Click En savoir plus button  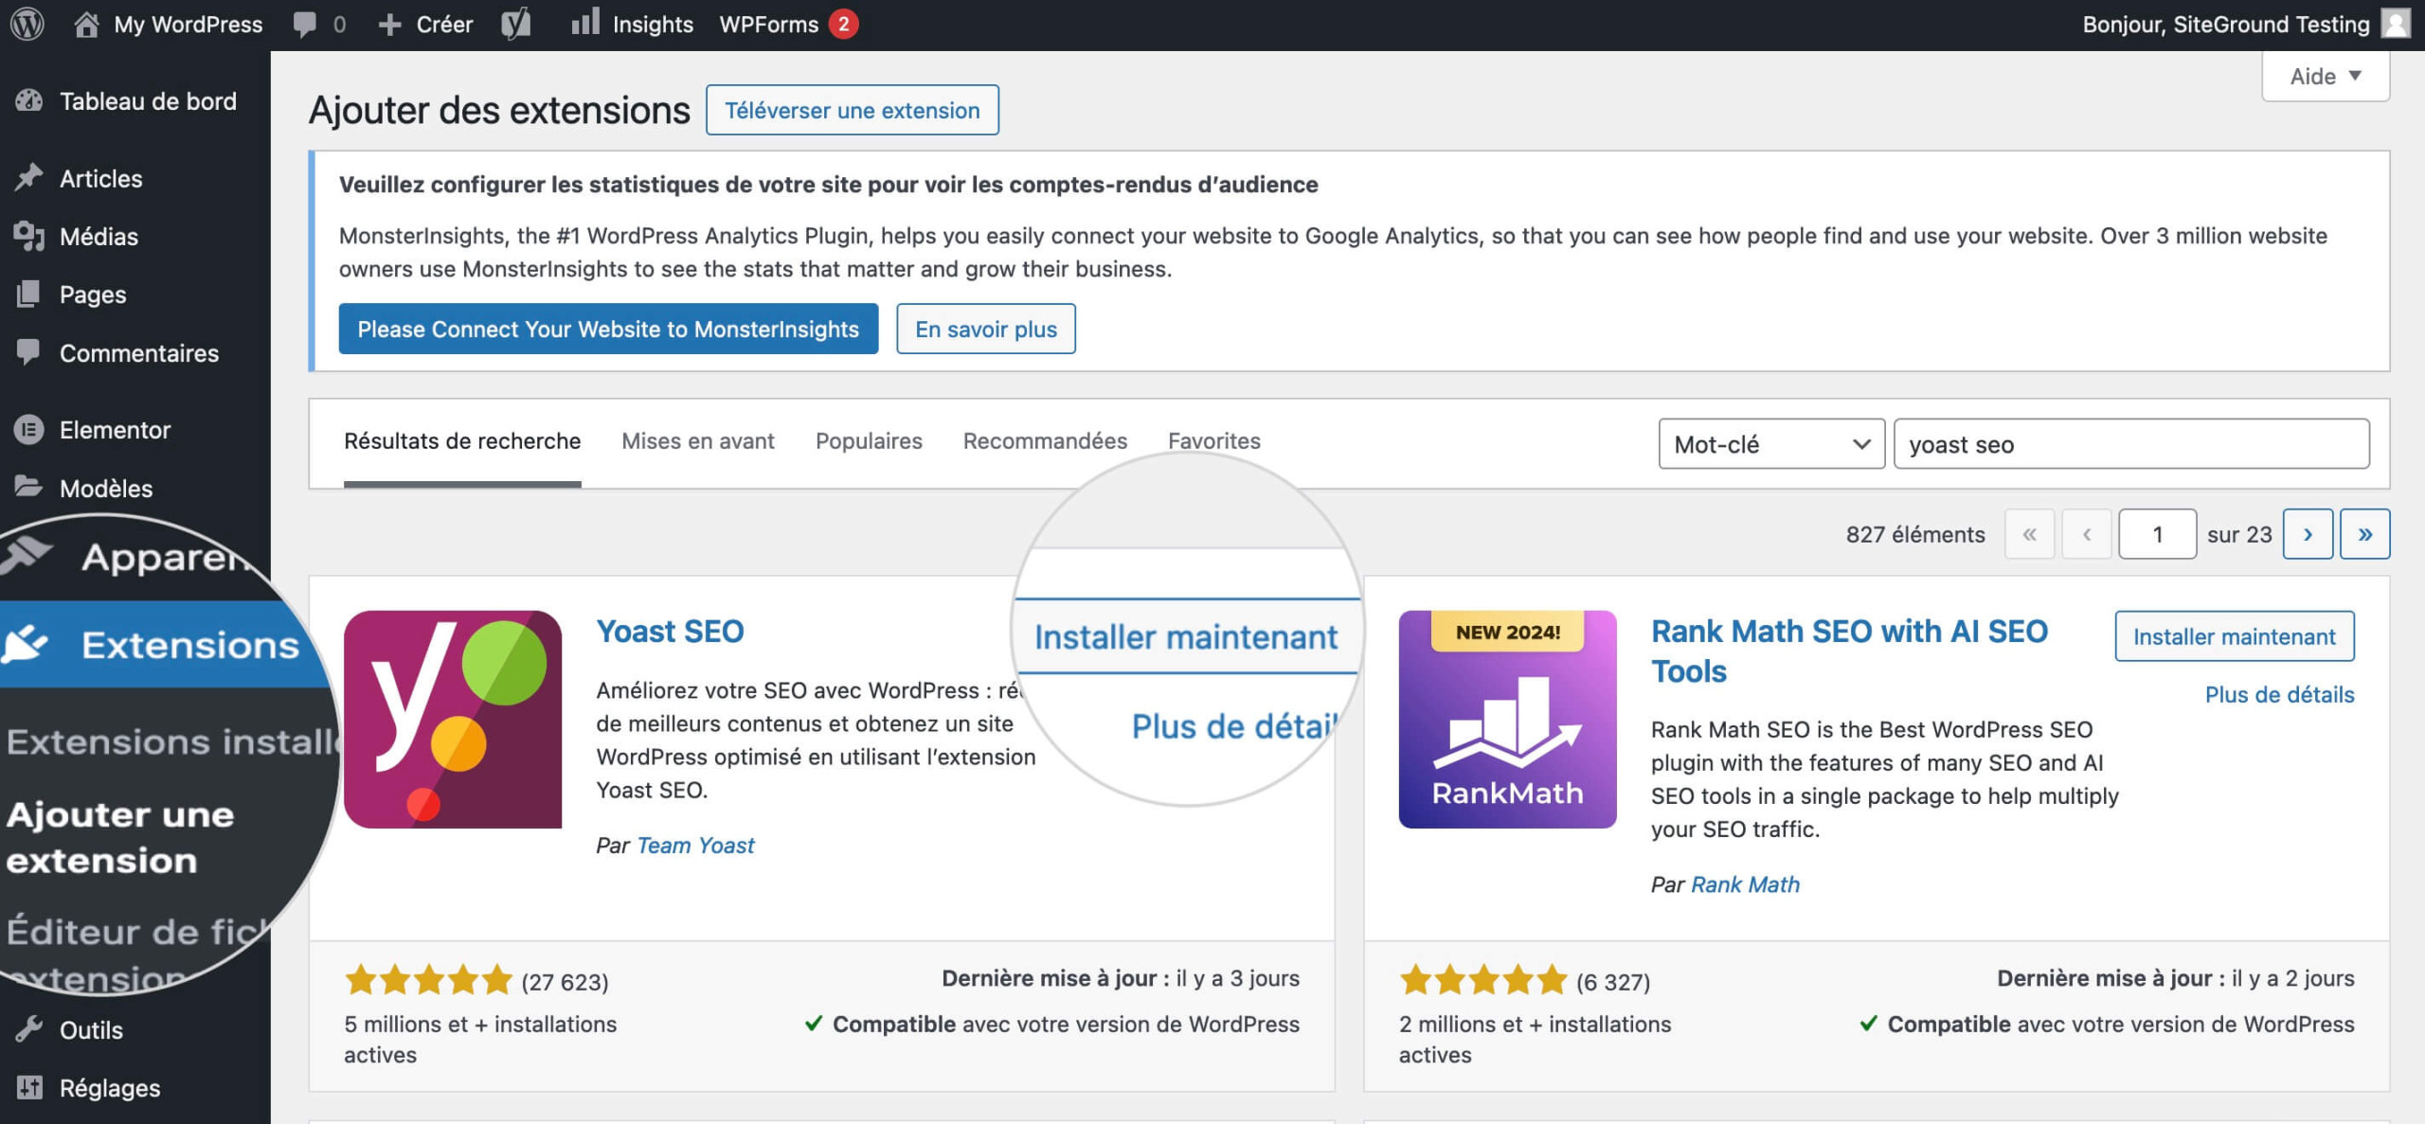(985, 329)
